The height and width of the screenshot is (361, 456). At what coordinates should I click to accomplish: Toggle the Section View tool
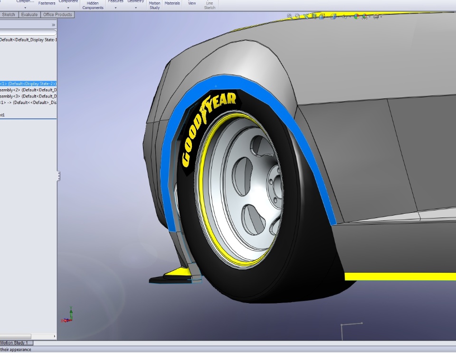(x=314, y=16)
